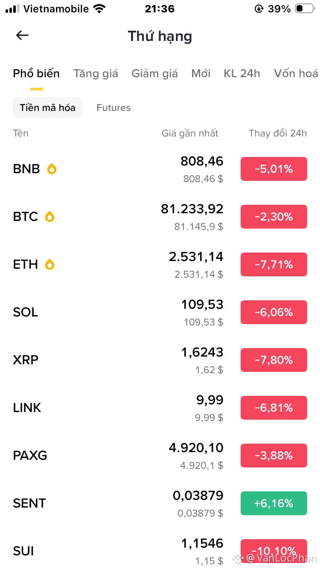Image resolution: width=320 pixels, height=569 pixels.
Task: Tap the flame icon beside ETH
Action: point(50,264)
